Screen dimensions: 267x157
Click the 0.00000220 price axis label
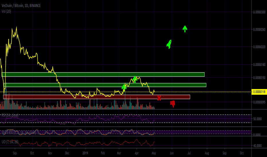tap(259, 47)
